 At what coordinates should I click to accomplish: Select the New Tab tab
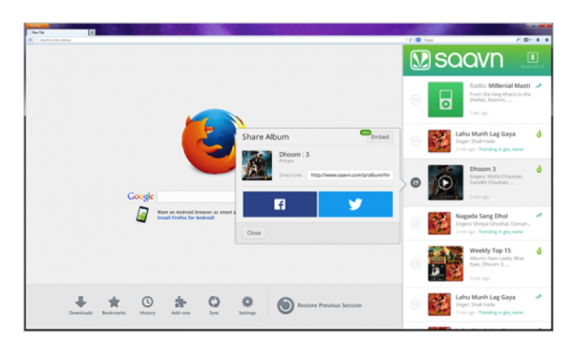pyautogui.click(x=57, y=32)
